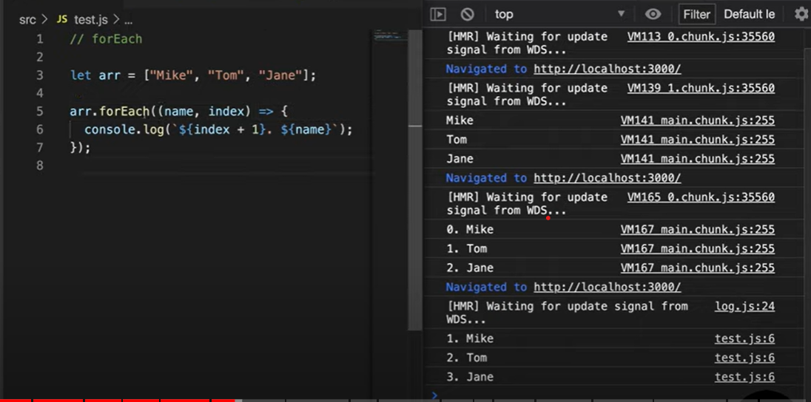The image size is (811, 402).
Task: Click the code minimap preview
Action: coord(389,36)
